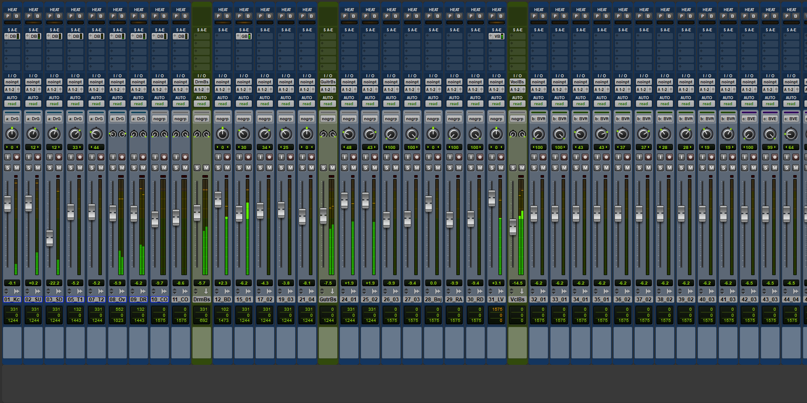
Task: Click the right pan knob on GutrBs track
Action: click(333, 134)
